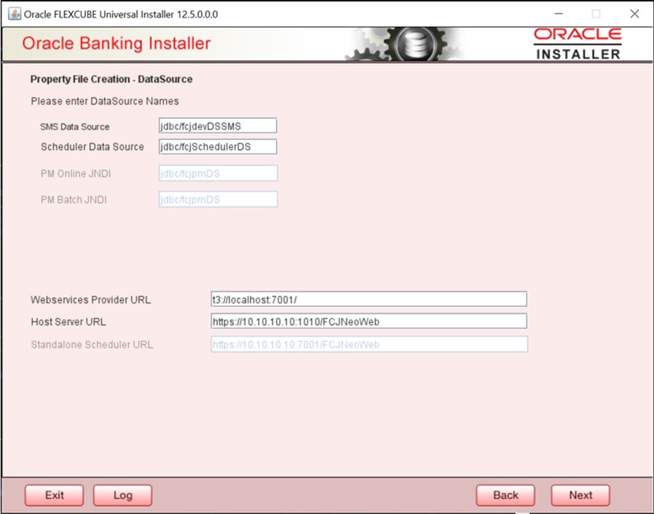This screenshot has height=514, width=654.
Task: Click the gear and database banner graphic
Action: point(404,44)
